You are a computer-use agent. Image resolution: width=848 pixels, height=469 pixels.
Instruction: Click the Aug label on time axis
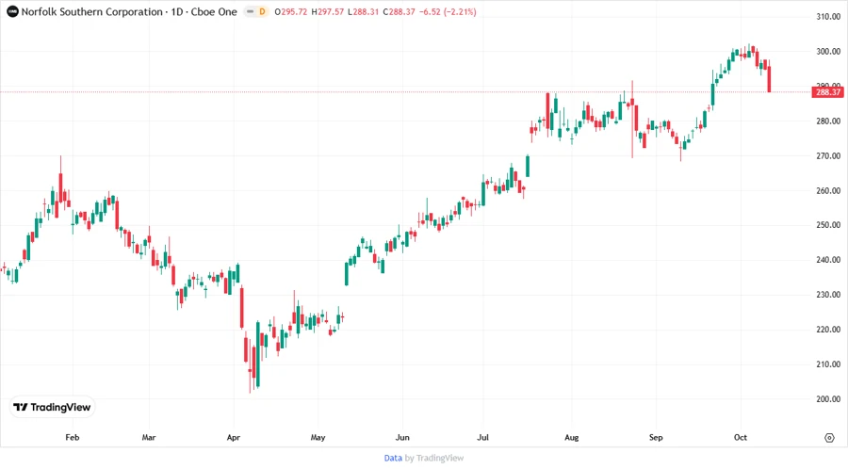571,438
